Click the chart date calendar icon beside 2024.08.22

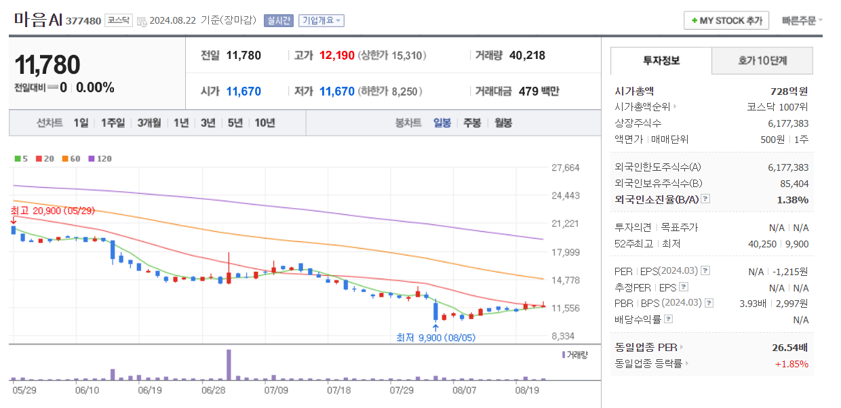coord(141,20)
